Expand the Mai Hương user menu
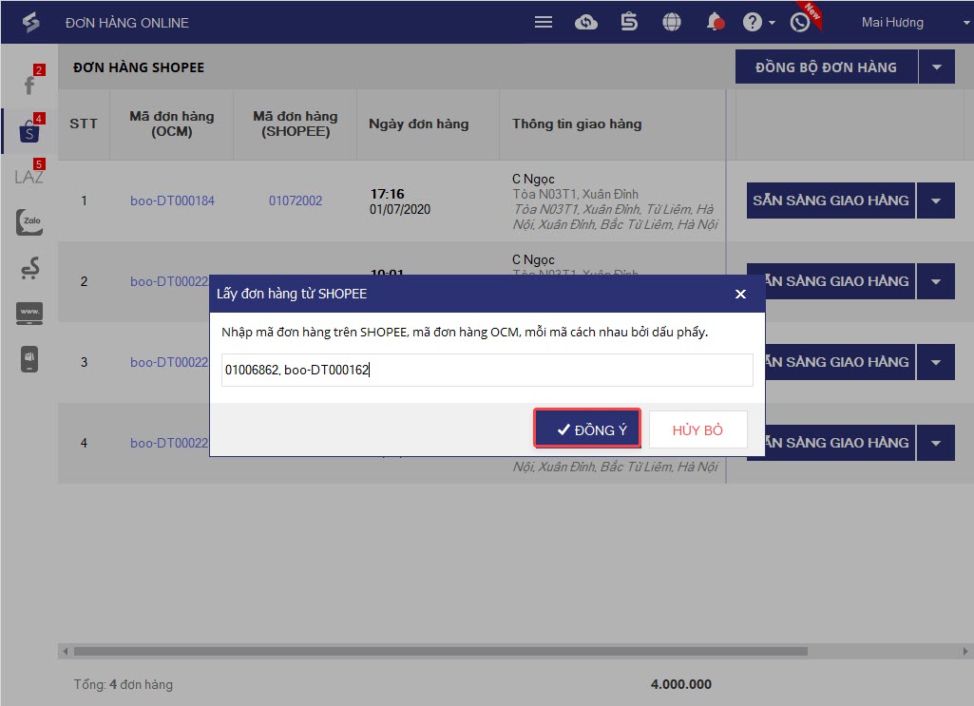The width and height of the screenshot is (974, 706). click(966, 23)
